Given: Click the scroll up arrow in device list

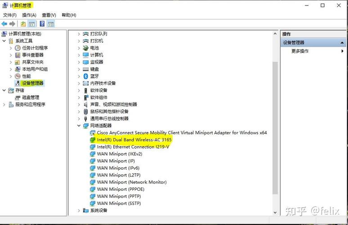Looking at the screenshot, I should click(275, 34).
